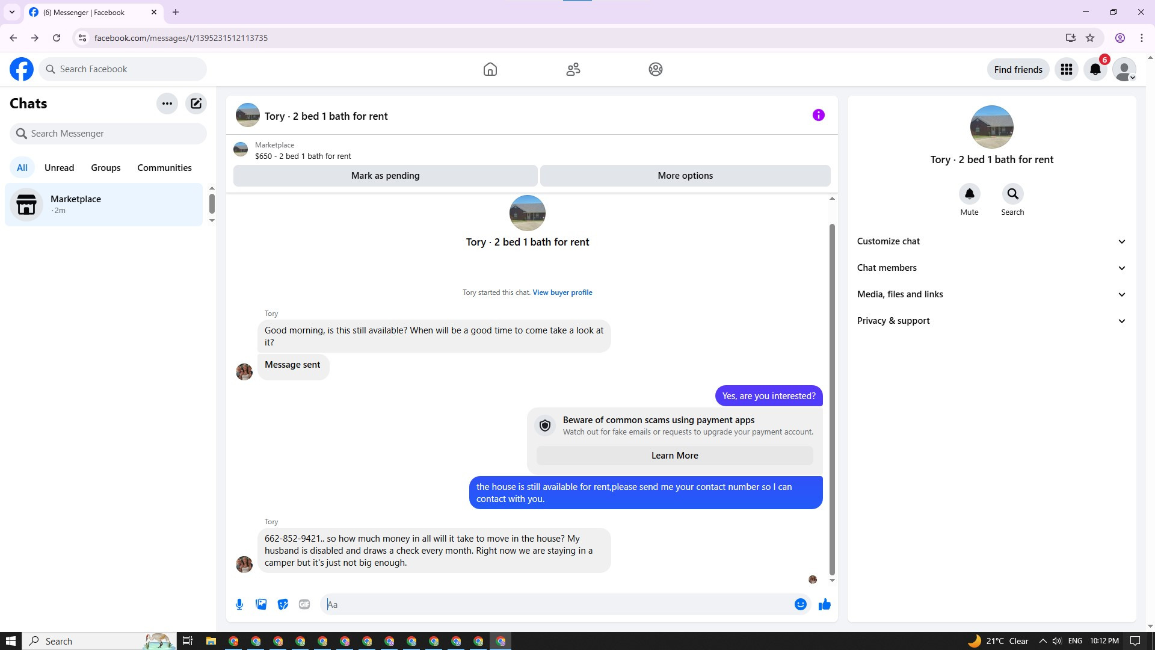Open the sticker picker icon
1155x650 pixels.
283,604
